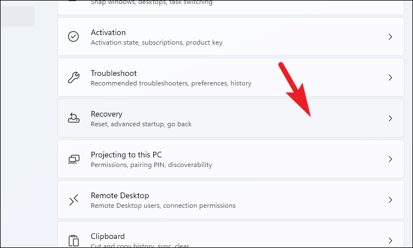The height and width of the screenshot is (248, 413).
Task: Click the Recovery reset drive icon
Action: [x=74, y=118]
